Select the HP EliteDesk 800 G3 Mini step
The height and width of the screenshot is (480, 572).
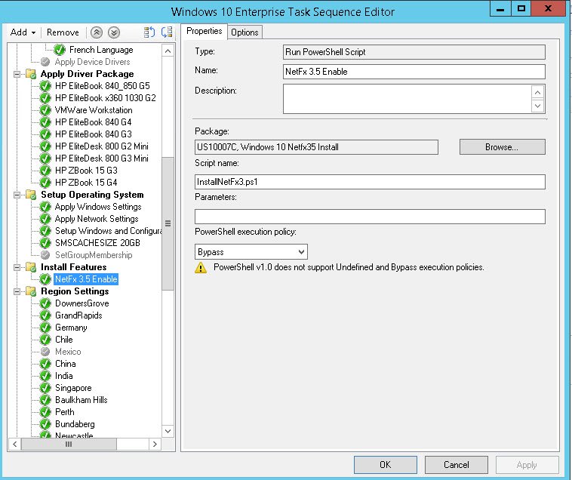tap(102, 158)
